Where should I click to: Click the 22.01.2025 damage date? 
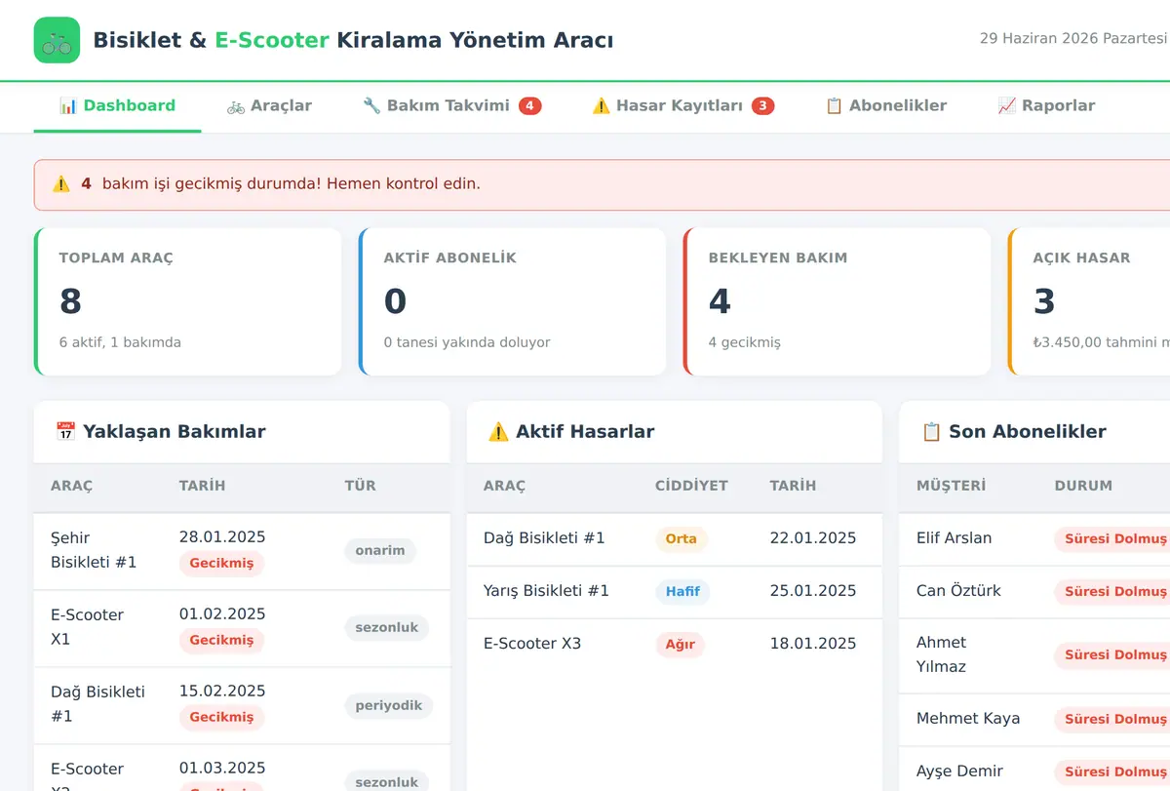[813, 538]
